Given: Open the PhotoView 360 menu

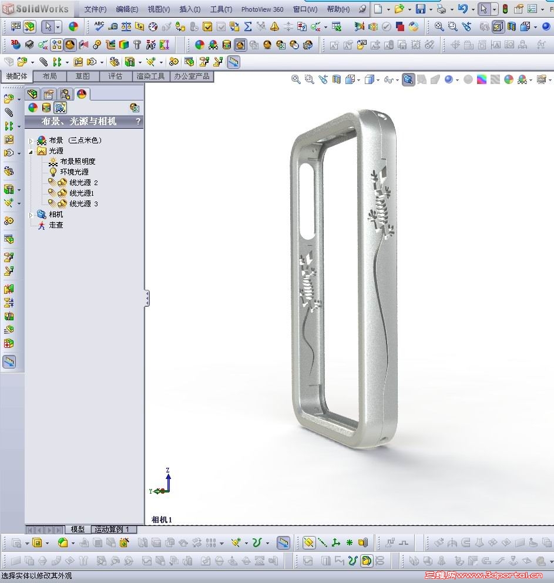Looking at the screenshot, I should click(262, 9).
